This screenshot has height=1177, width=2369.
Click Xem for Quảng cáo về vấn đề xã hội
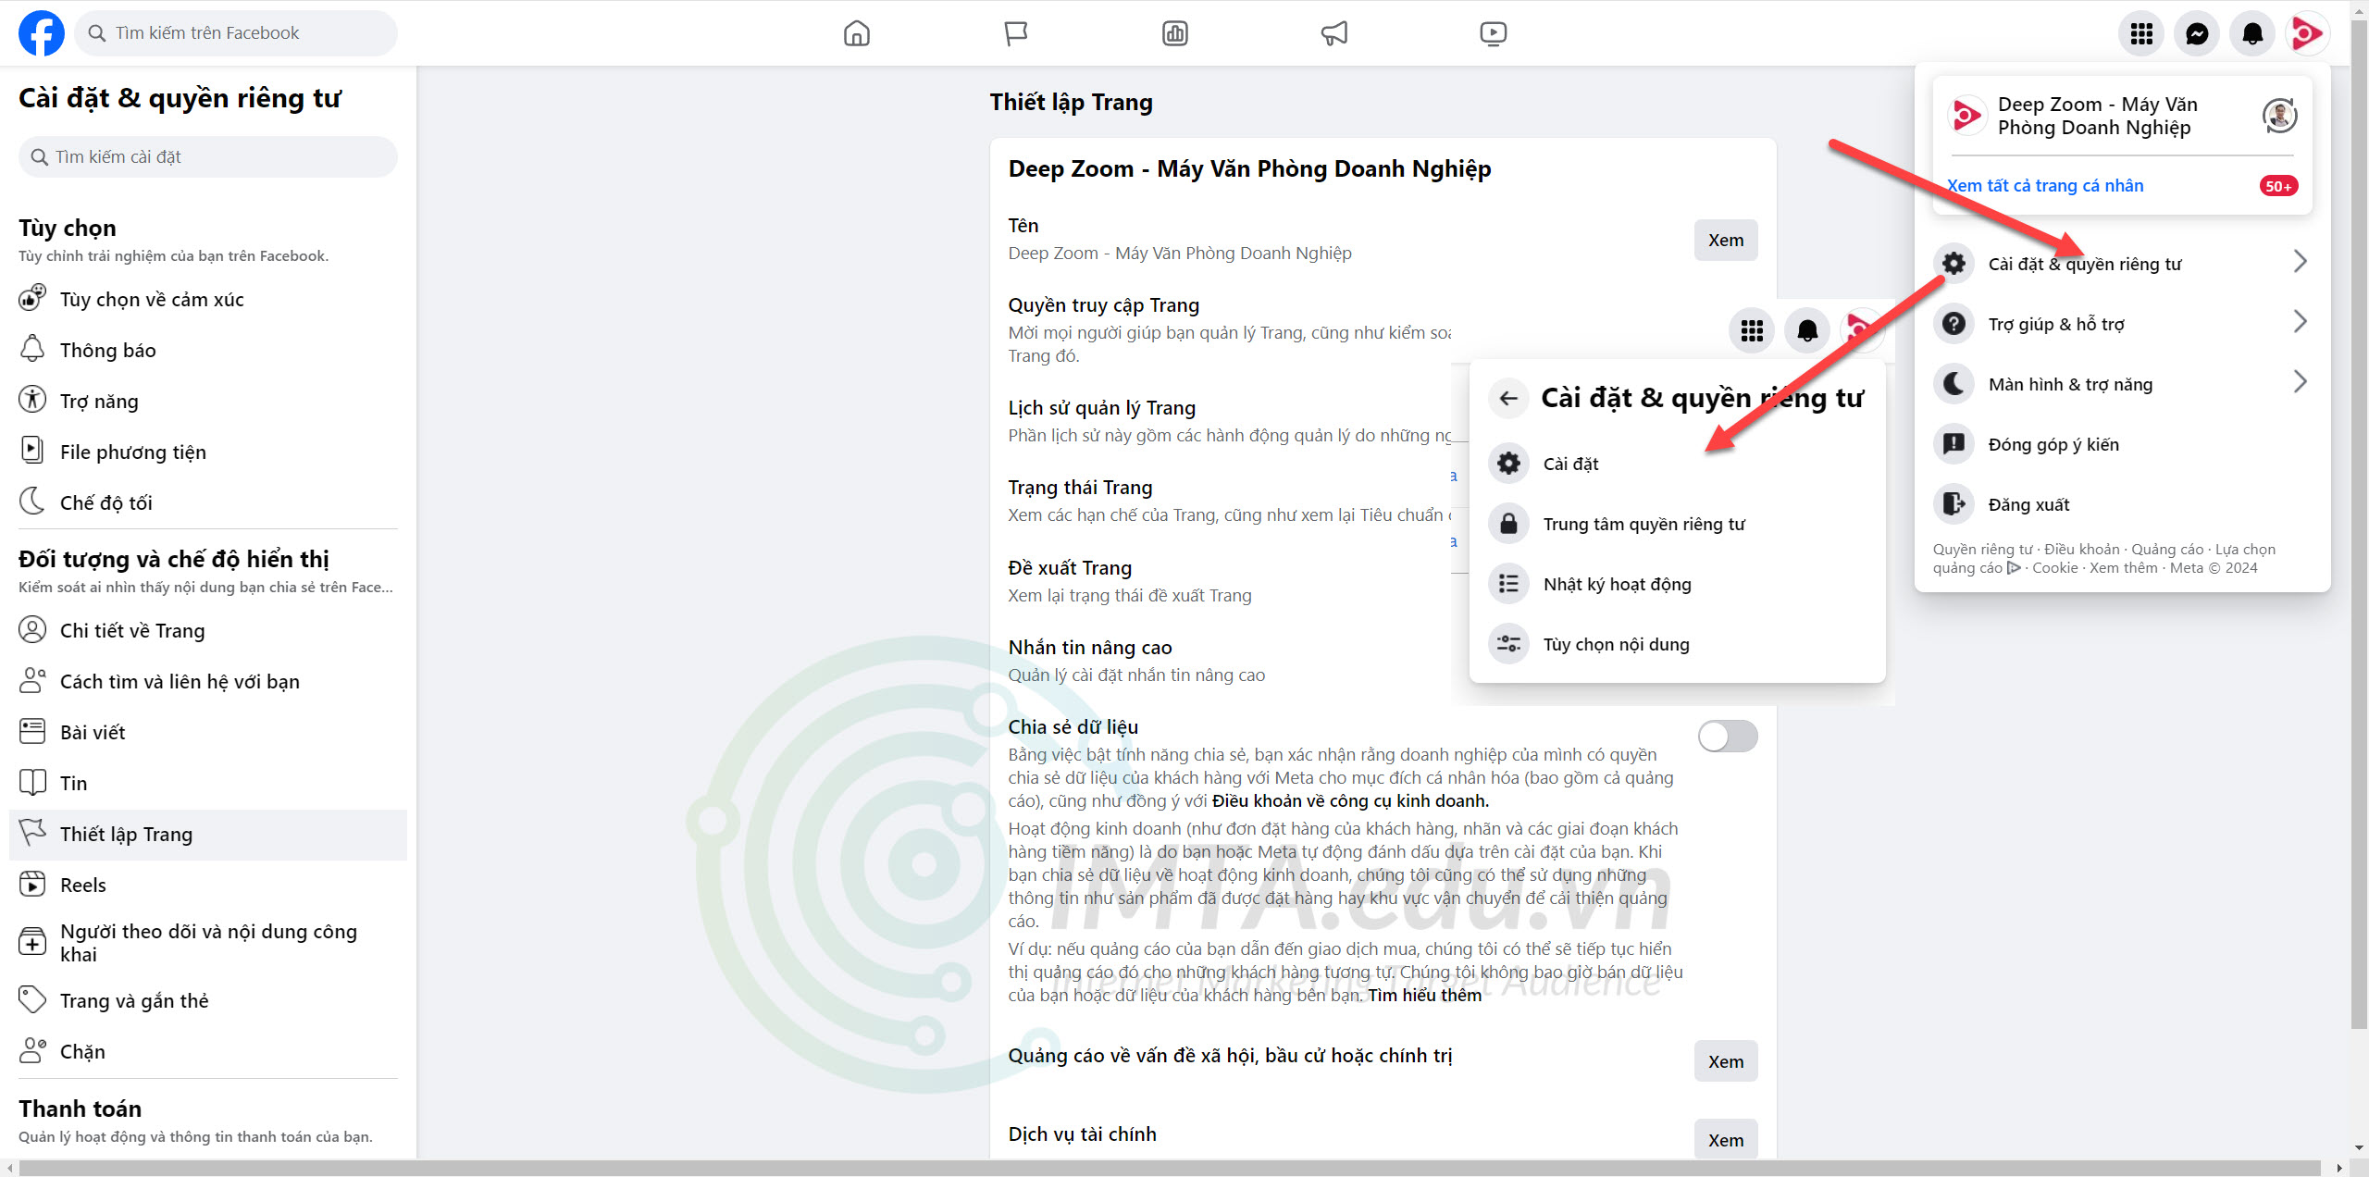point(1726,1061)
